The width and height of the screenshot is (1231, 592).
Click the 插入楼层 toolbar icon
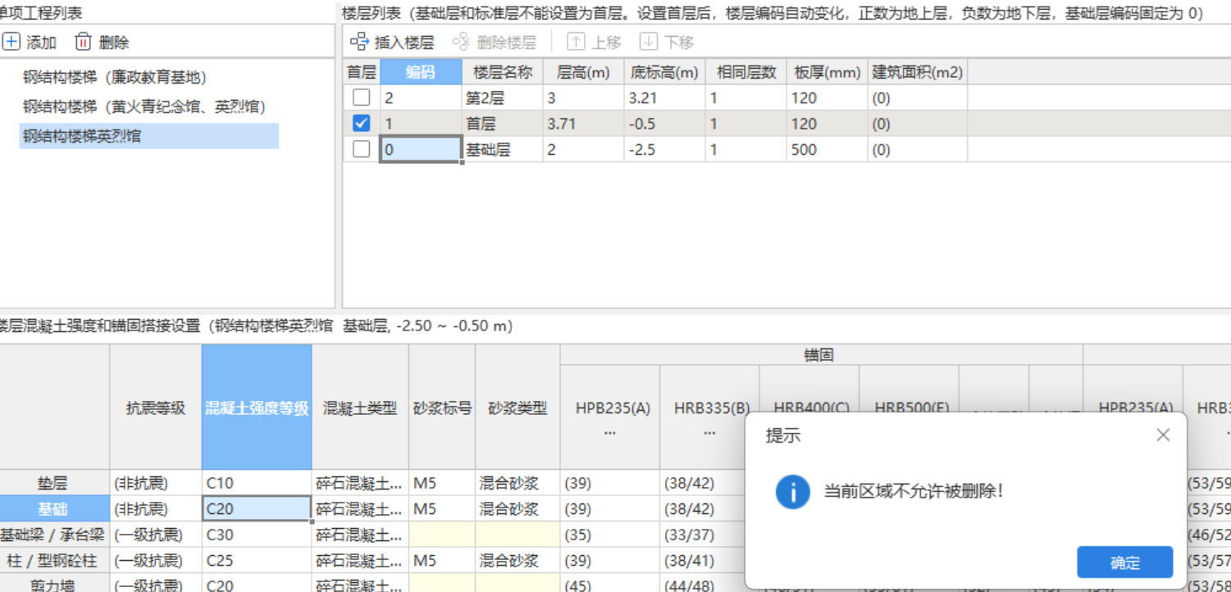(359, 42)
